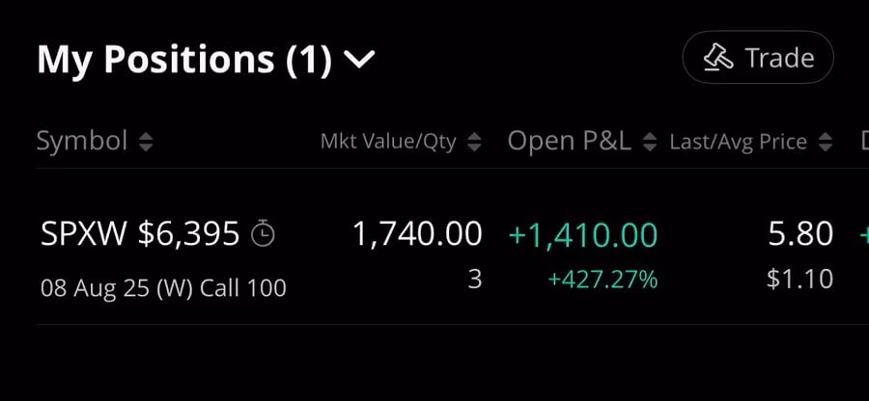Click the $1.10 average price value
The height and width of the screenshot is (401, 869).
(x=799, y=281)
